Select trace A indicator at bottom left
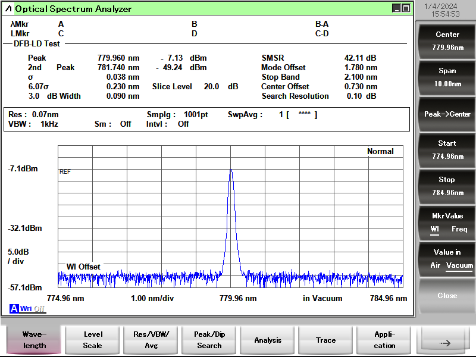The width and height of the screenshot is (476, 357). (x=14, y=309)
